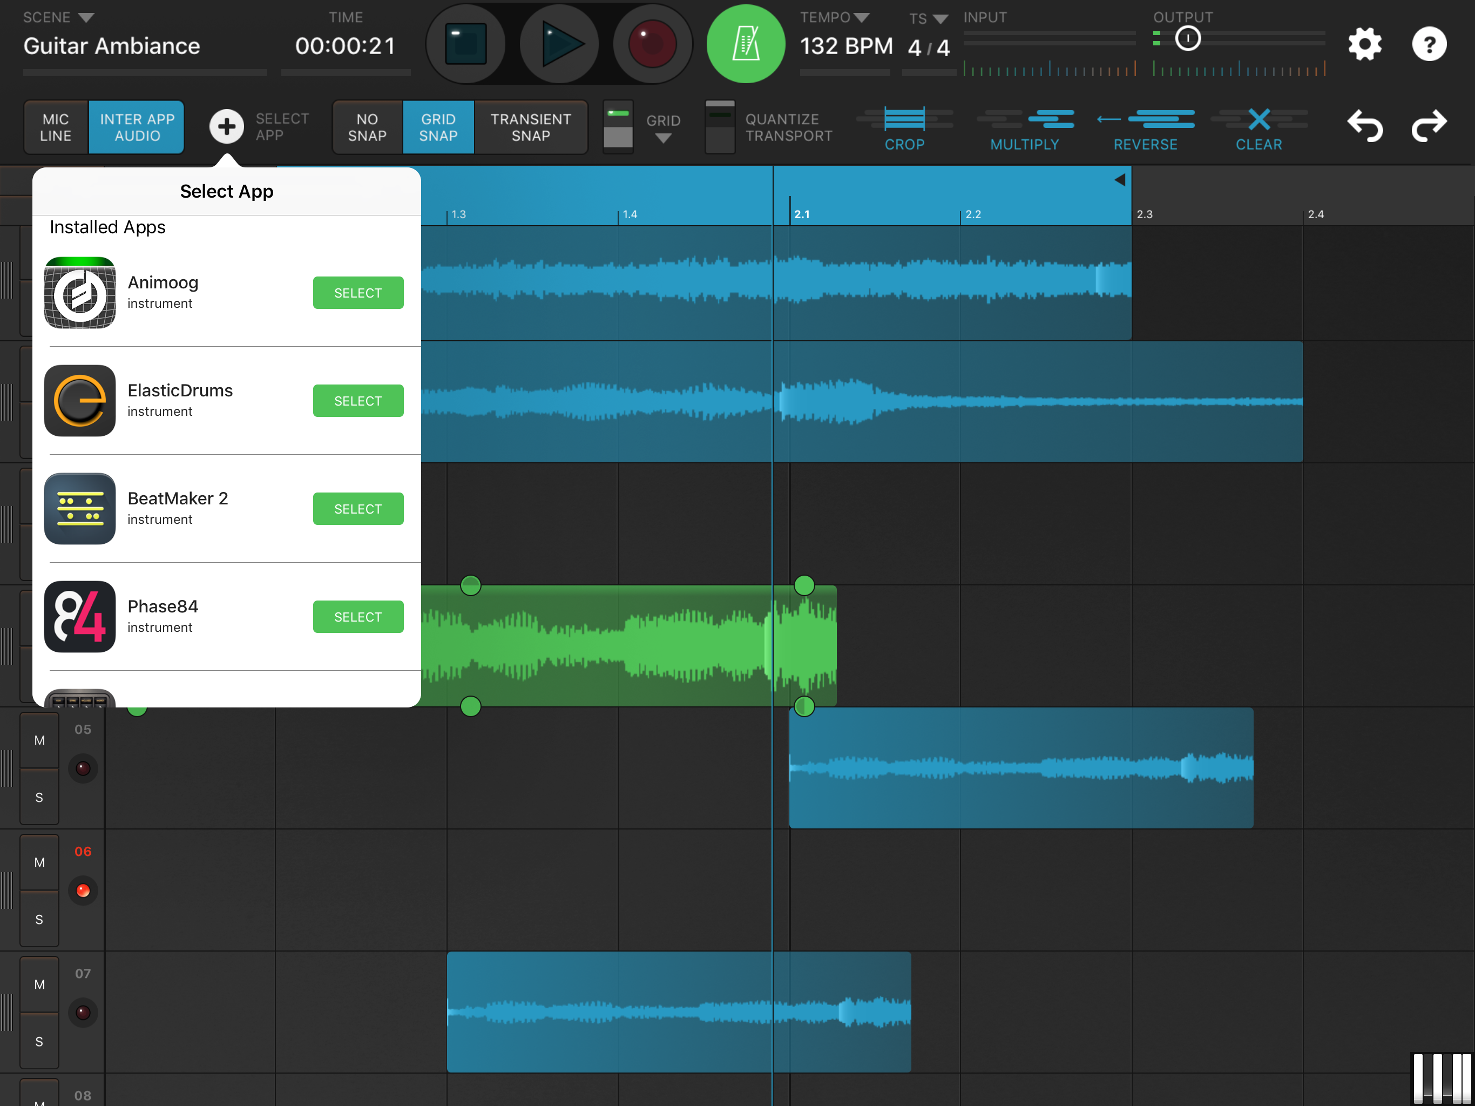Arm track 07 record button

[x=83, y=1013]
